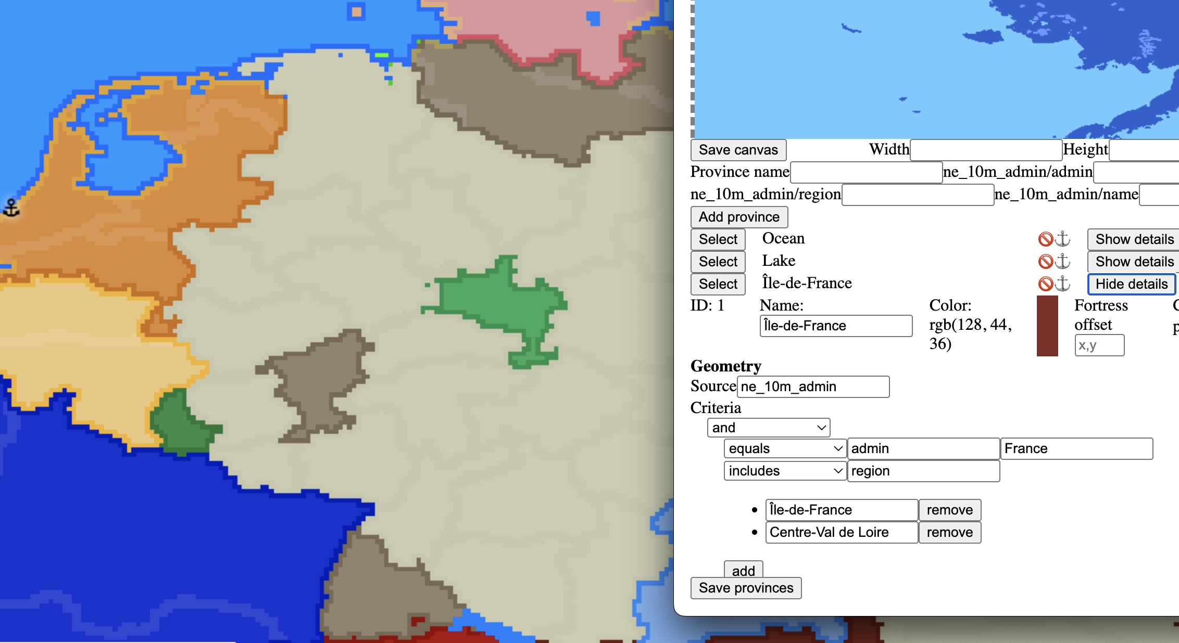Select the Île-de-France province
The image size is (1179, 643).
pos(718,284)
